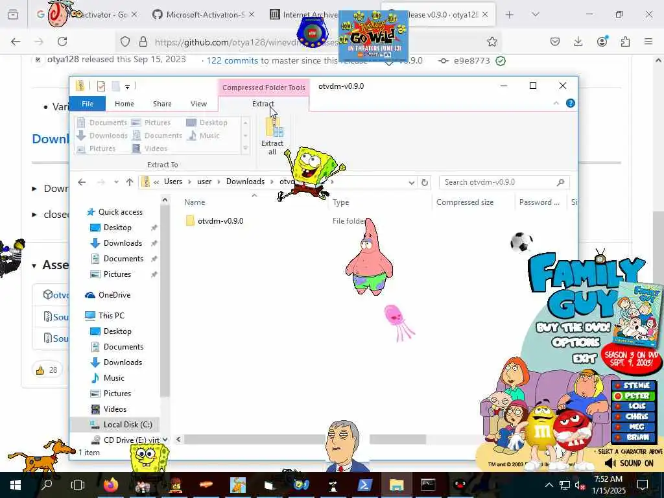This screenshot has width=664, height=498.
Task: List all Firefox tabs dropdown
Action: click(536, 15)
